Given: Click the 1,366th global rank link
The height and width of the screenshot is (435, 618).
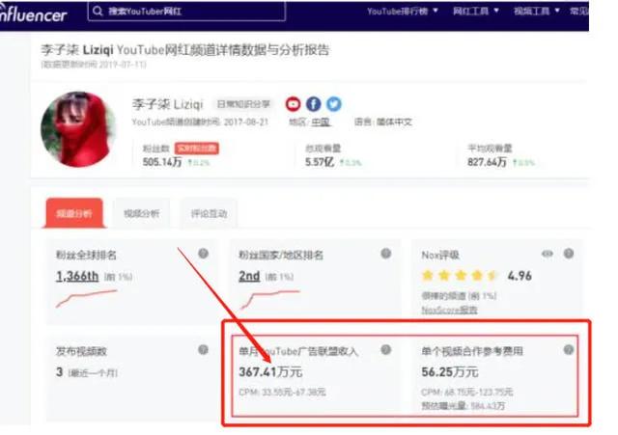Looking at the screenshot, I should pyautogui.click(x=77, y=276).
